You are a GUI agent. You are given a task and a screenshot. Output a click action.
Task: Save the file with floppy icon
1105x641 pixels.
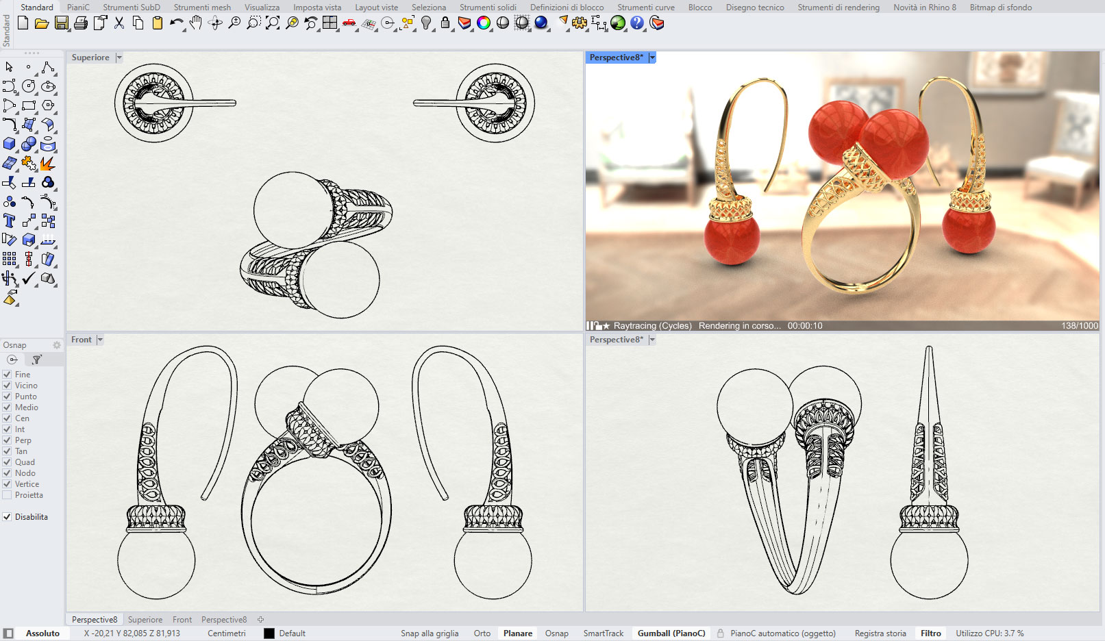pos(61,23)
